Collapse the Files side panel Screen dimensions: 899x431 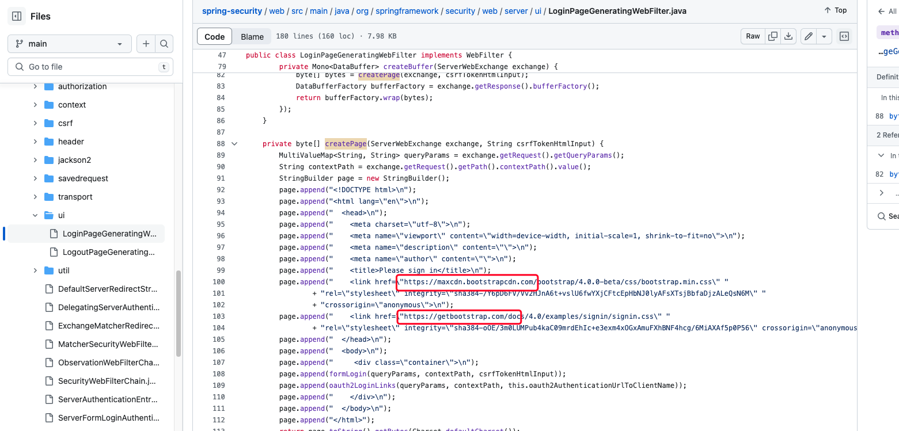tap(16, 16)
